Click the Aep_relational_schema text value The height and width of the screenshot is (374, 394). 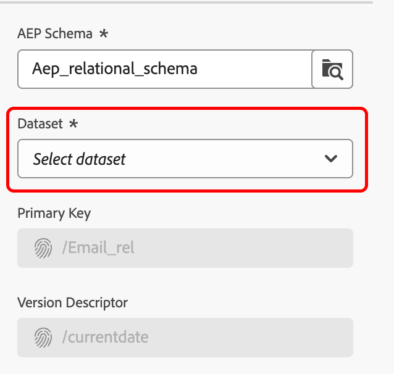(115, 69)
